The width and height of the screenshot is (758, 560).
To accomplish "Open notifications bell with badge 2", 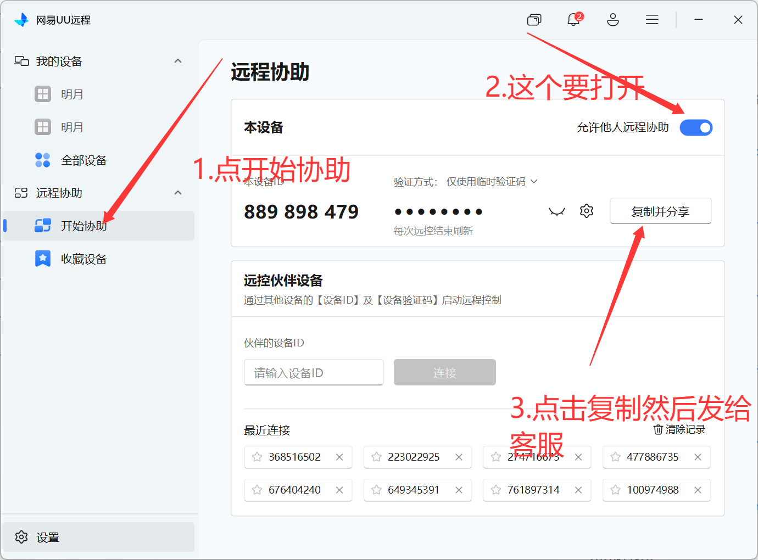I will click(574, 19).
